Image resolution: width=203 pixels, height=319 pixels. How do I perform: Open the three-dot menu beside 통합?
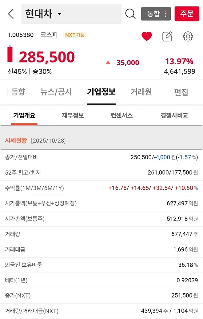pyautogui.click(x=165, y=14)
